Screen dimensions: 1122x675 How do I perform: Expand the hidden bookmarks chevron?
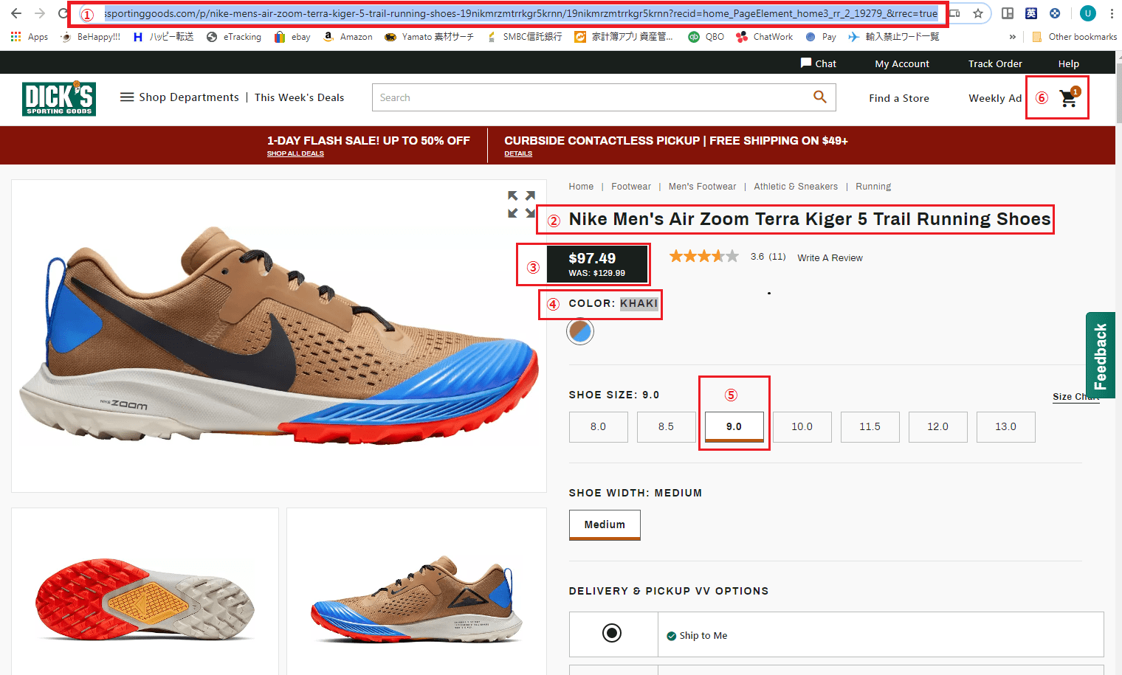coord(1012,37)
